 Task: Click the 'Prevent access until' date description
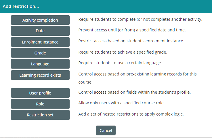pyautogui.click(x=132, y=30)
